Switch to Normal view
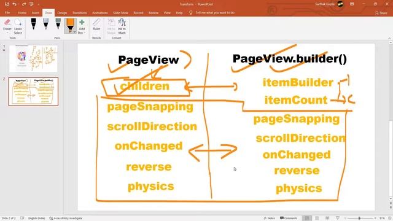This screenshot has width=393, height=221. [307, 219]
